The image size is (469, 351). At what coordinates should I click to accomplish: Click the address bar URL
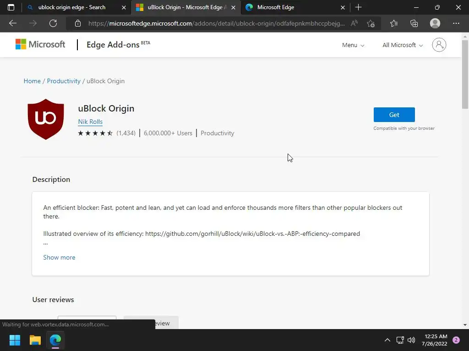pyautogui.click(x=217, y=23)
